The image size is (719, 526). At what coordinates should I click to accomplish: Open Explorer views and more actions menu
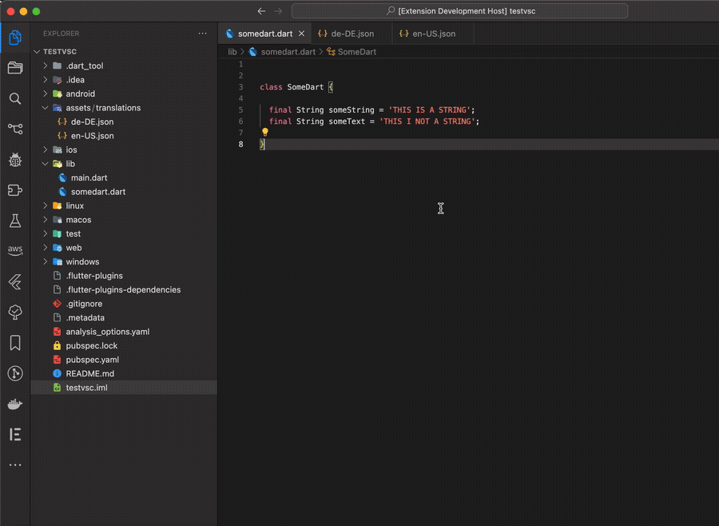pyautogui.click(x=202, y=34)
